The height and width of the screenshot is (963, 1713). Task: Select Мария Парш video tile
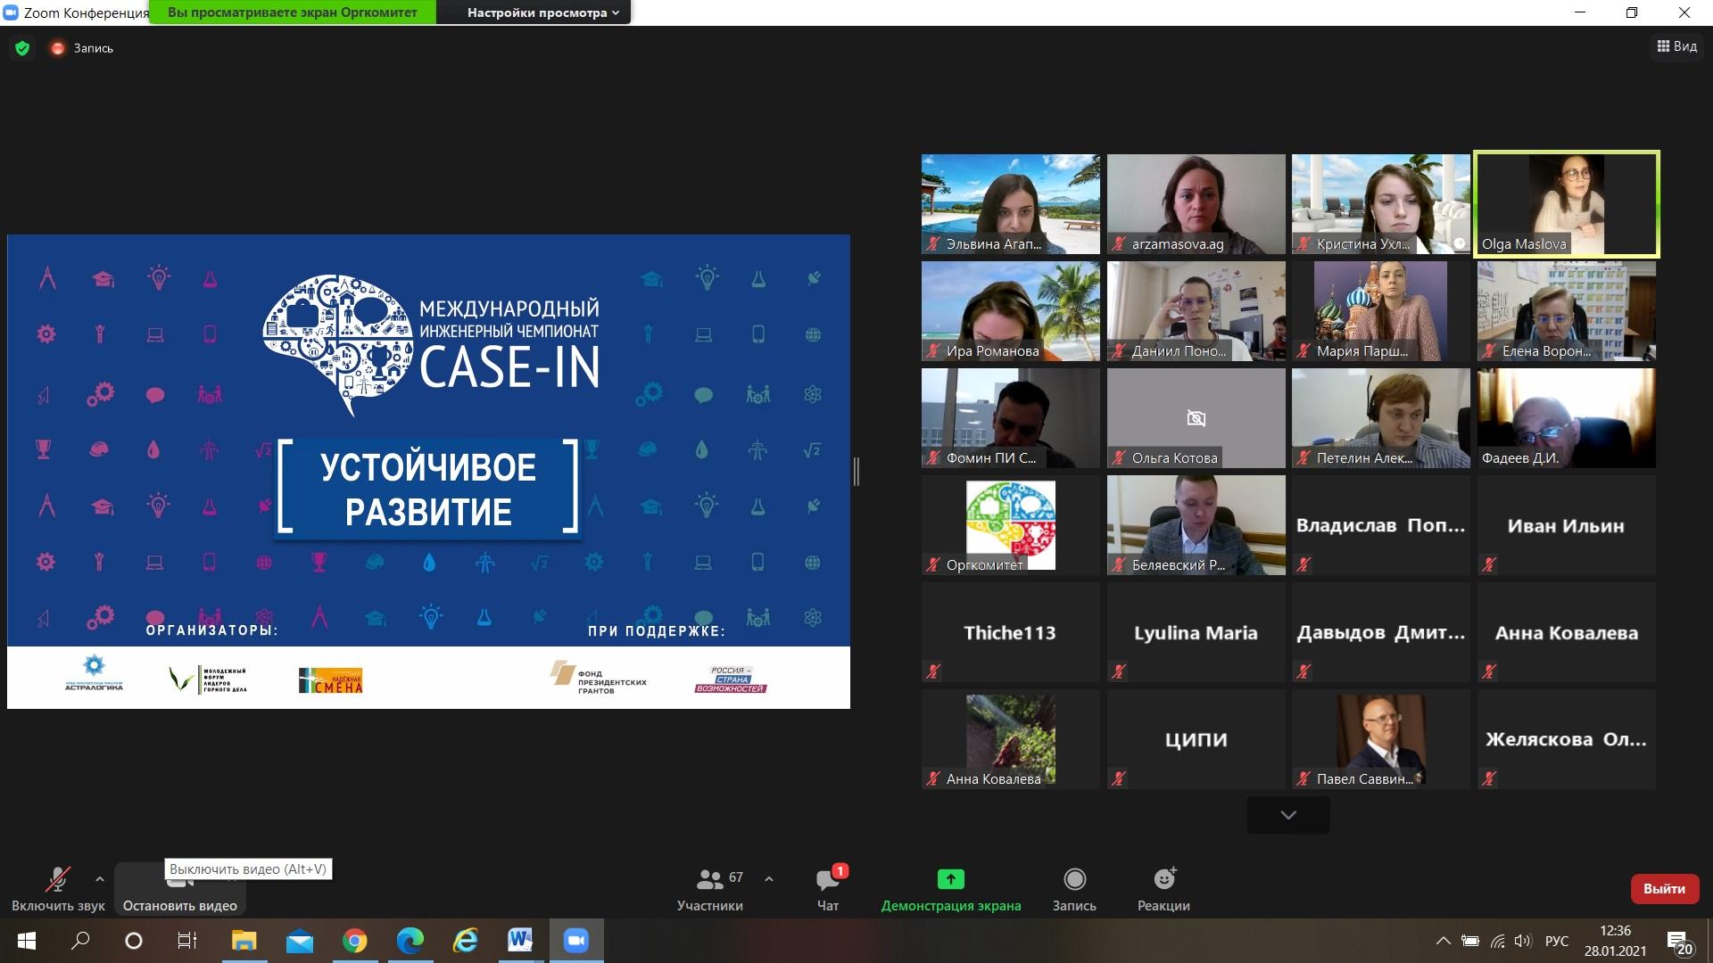tap(1381, 311)
